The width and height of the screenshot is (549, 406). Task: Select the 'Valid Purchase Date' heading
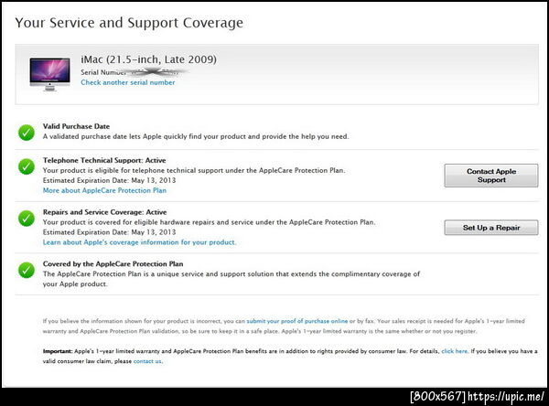tap(76, 126)
